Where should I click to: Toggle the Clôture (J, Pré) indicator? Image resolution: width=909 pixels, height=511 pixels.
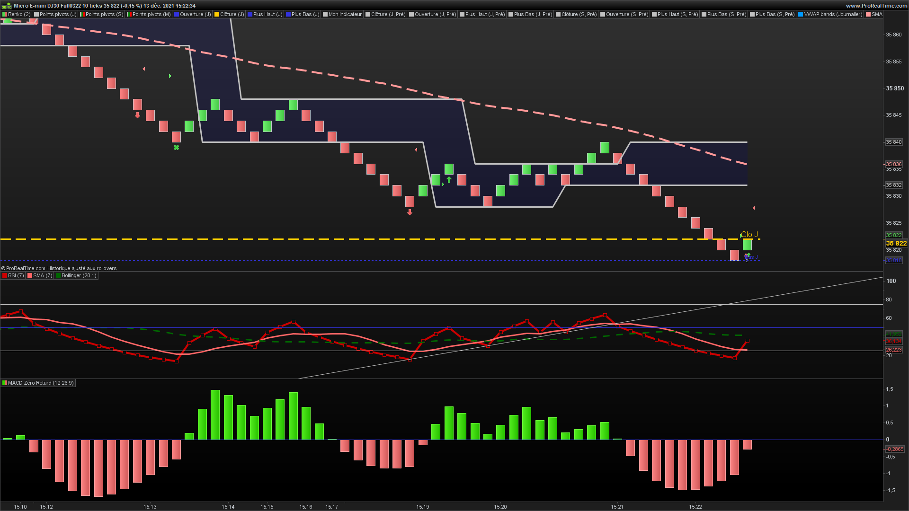click(x=388, y=14)
